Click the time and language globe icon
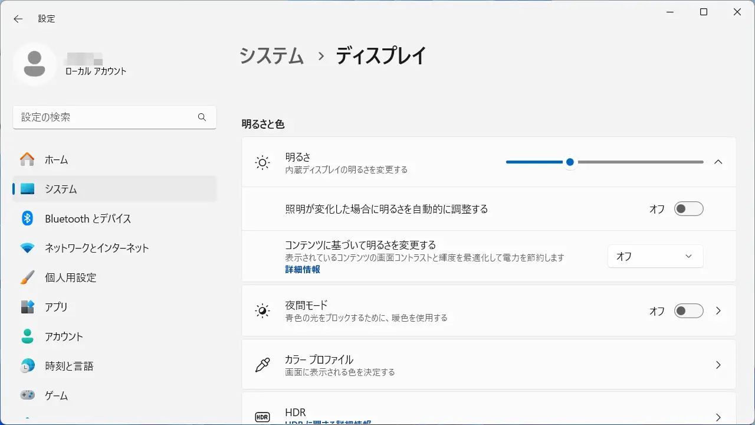 pos(27,366)
